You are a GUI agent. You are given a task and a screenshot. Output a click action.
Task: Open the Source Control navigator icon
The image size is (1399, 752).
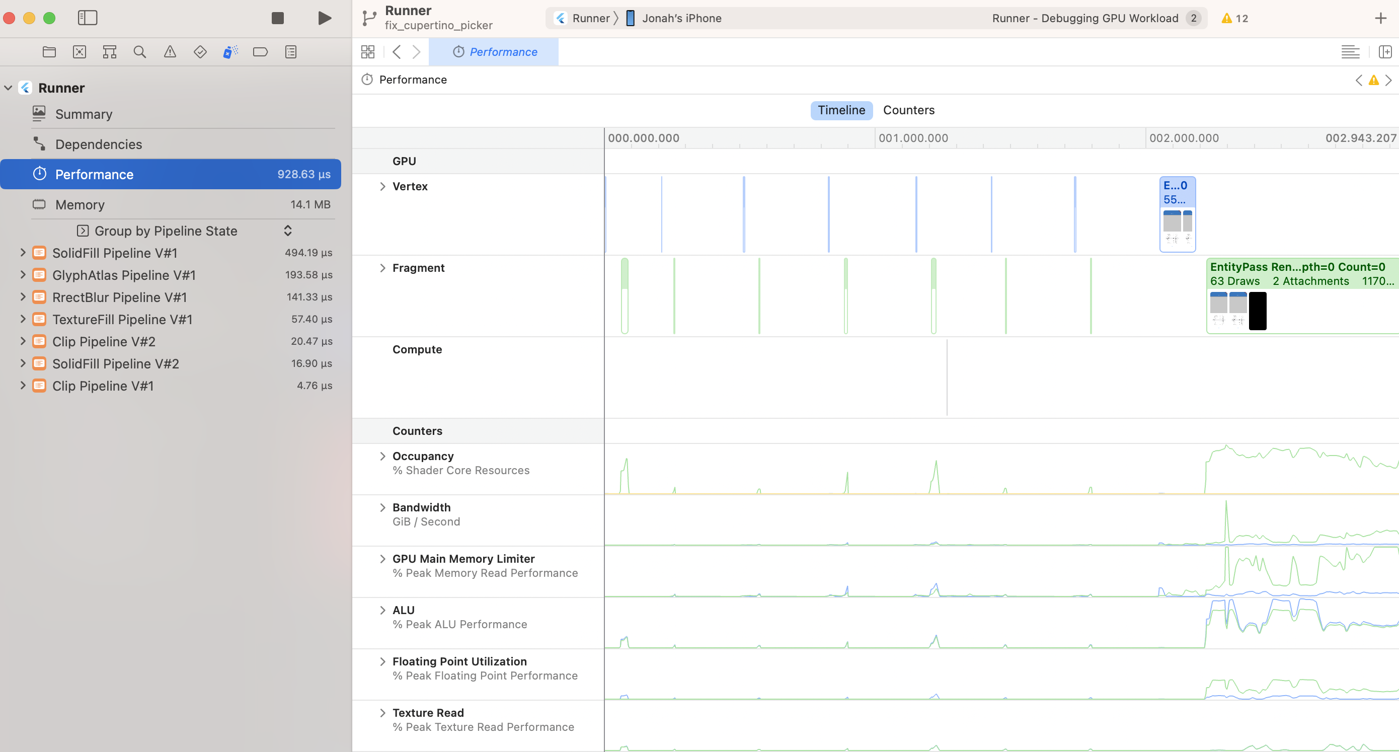pos(80,52)
